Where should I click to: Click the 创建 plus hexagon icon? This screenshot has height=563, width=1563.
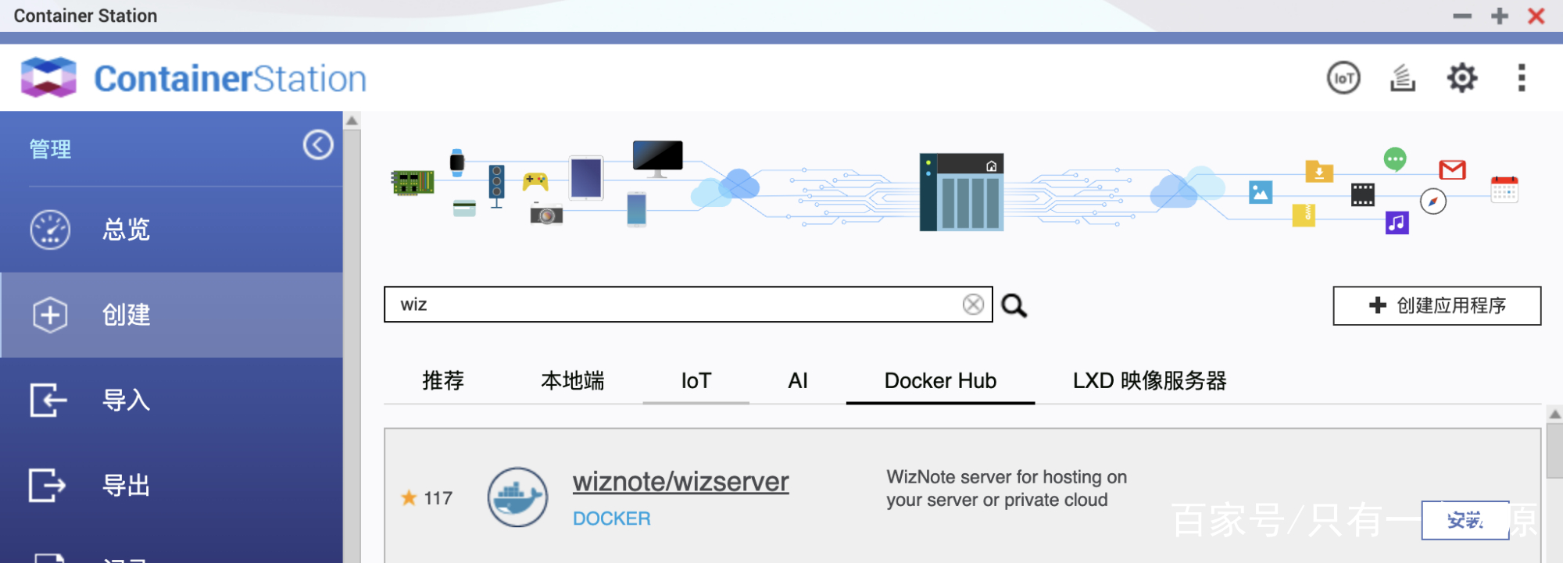50,315
